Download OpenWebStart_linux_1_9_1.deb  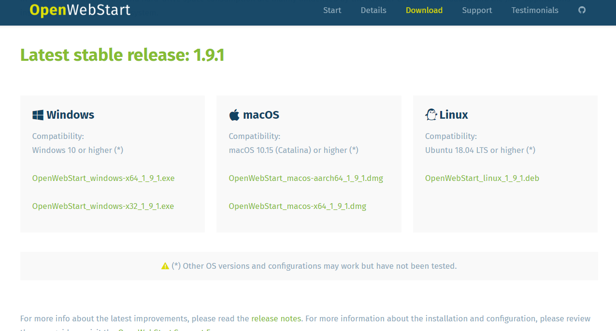pyautogui.click(x=482, y=178)
